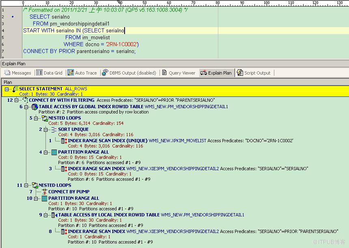Viewport: 349px width, 248px height.
Task: Collapse the SELECT STATEMENT root node
Action: pyautogui.click(x=6, y=89)
